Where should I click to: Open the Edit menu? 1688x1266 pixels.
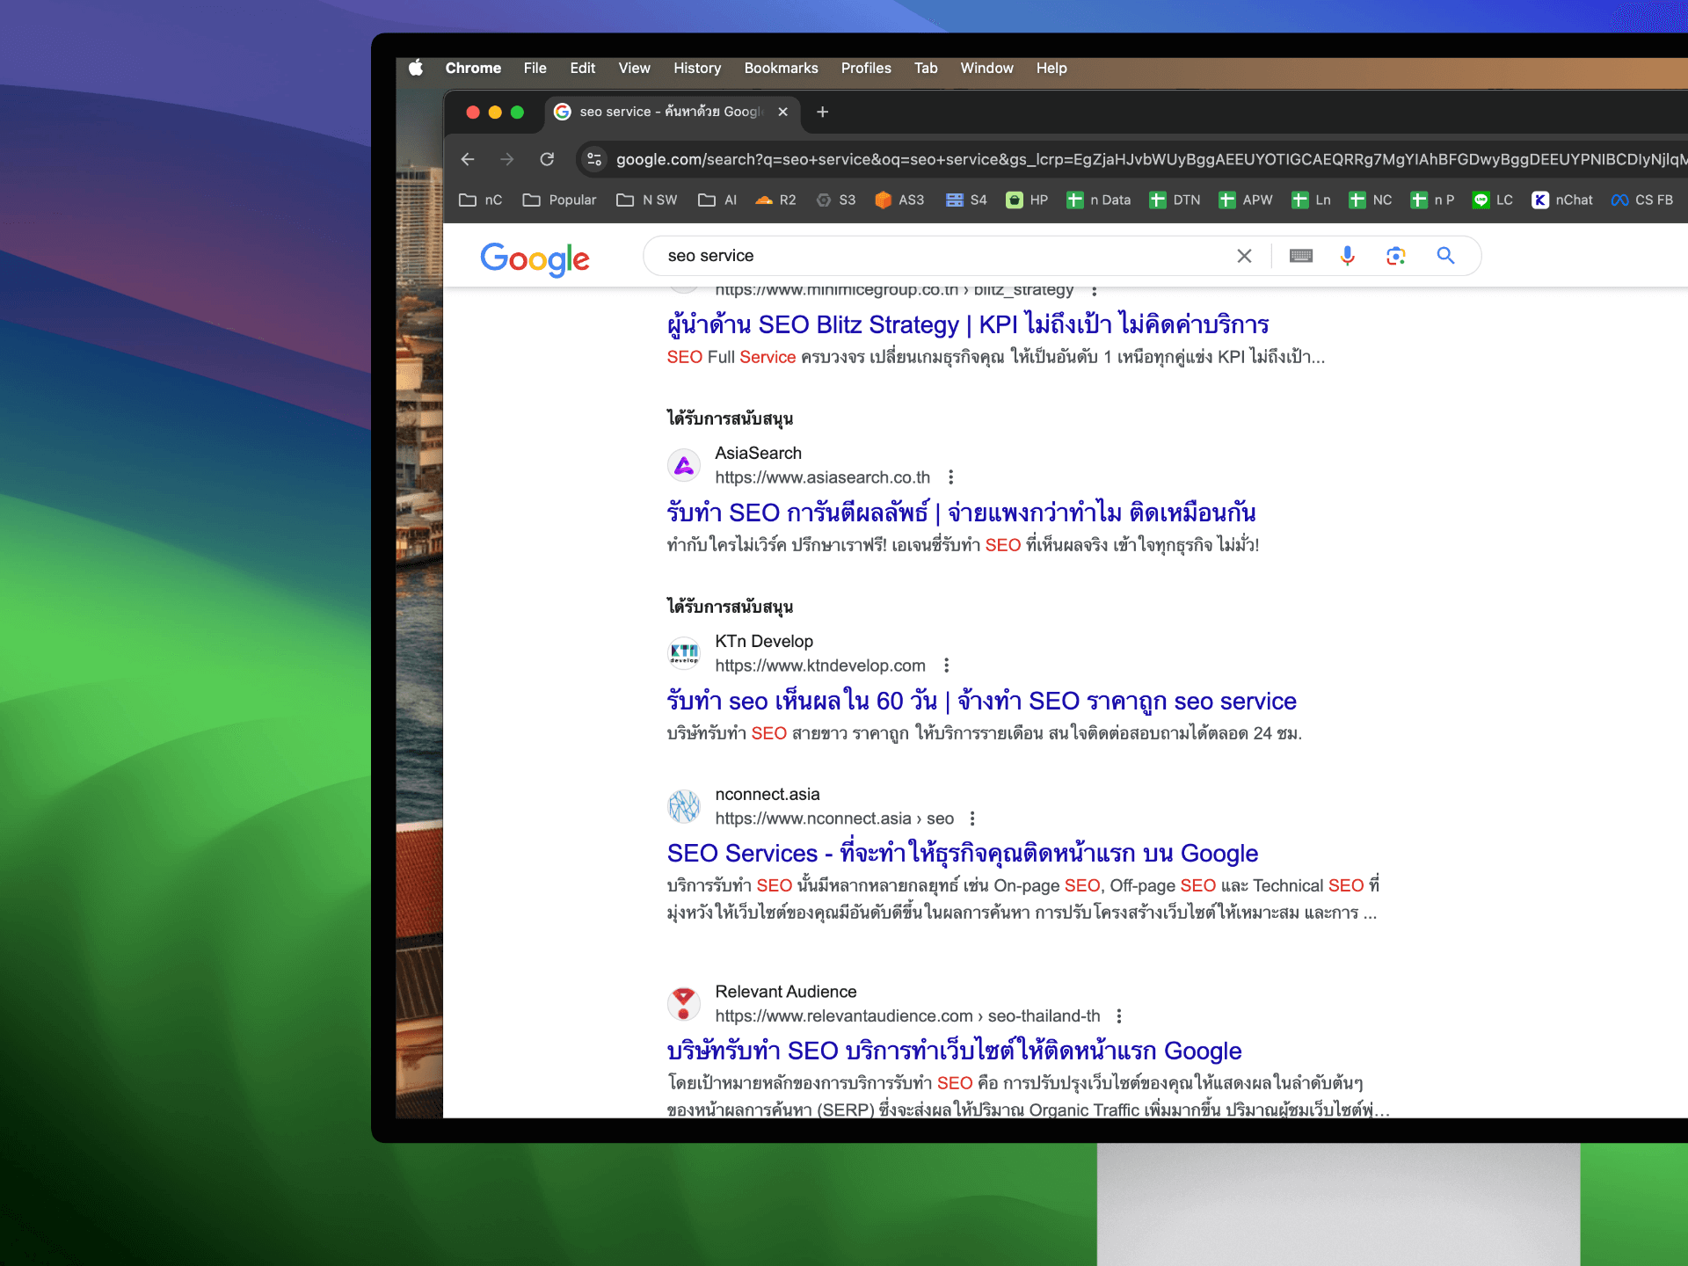pos(582,68)
